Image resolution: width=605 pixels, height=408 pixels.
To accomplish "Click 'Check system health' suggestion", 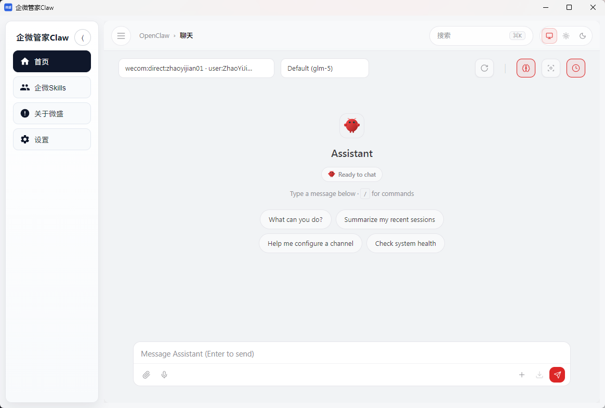I will tap(405, 244).
